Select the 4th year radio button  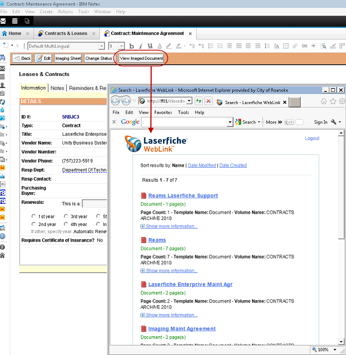pos(66,224)
